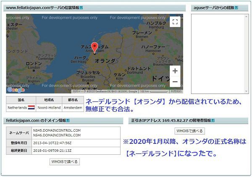Select the Netherlands country cell
Image resolution: width=252 pixels, height=177 pixels.
[x=21, y=108]
